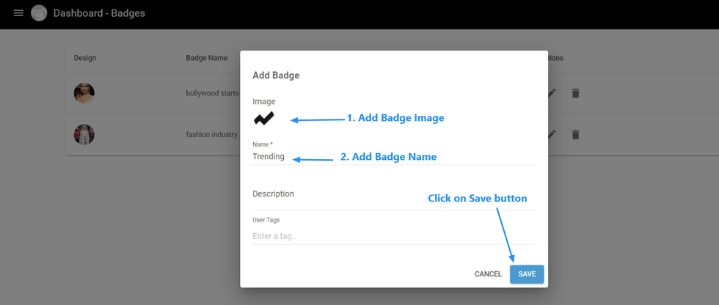The width and height of the screenshot is (719, 305).
Task: Focus the User Tags input
Action: (x=394, y=236)
